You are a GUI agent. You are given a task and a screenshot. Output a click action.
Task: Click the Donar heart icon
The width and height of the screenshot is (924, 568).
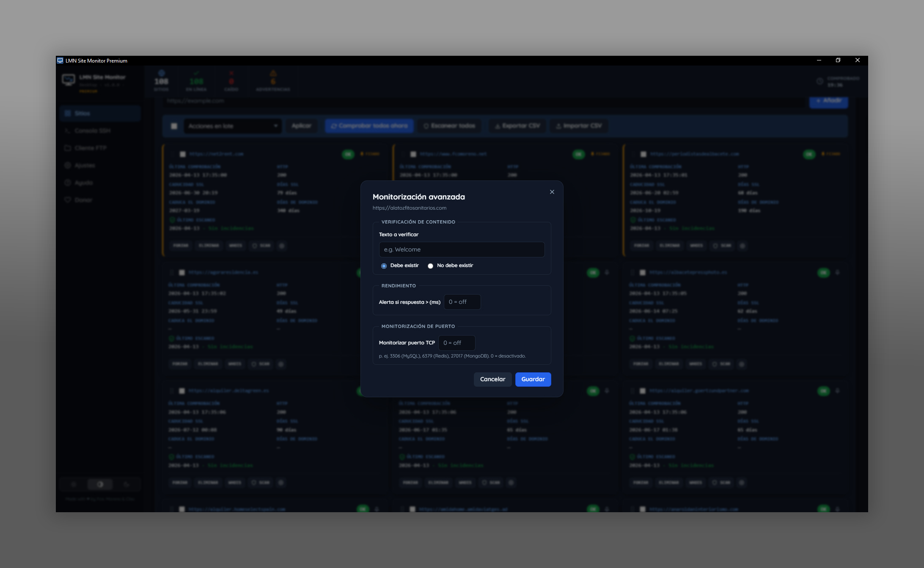click(x=68, y=200)
